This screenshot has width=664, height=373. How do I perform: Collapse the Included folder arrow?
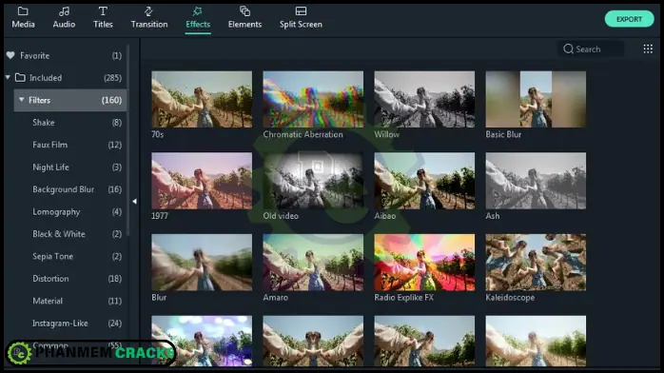[8, 77]
